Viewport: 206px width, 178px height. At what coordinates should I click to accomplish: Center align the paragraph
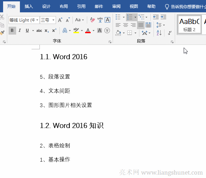pyautogui.click(x=126, y=25)
